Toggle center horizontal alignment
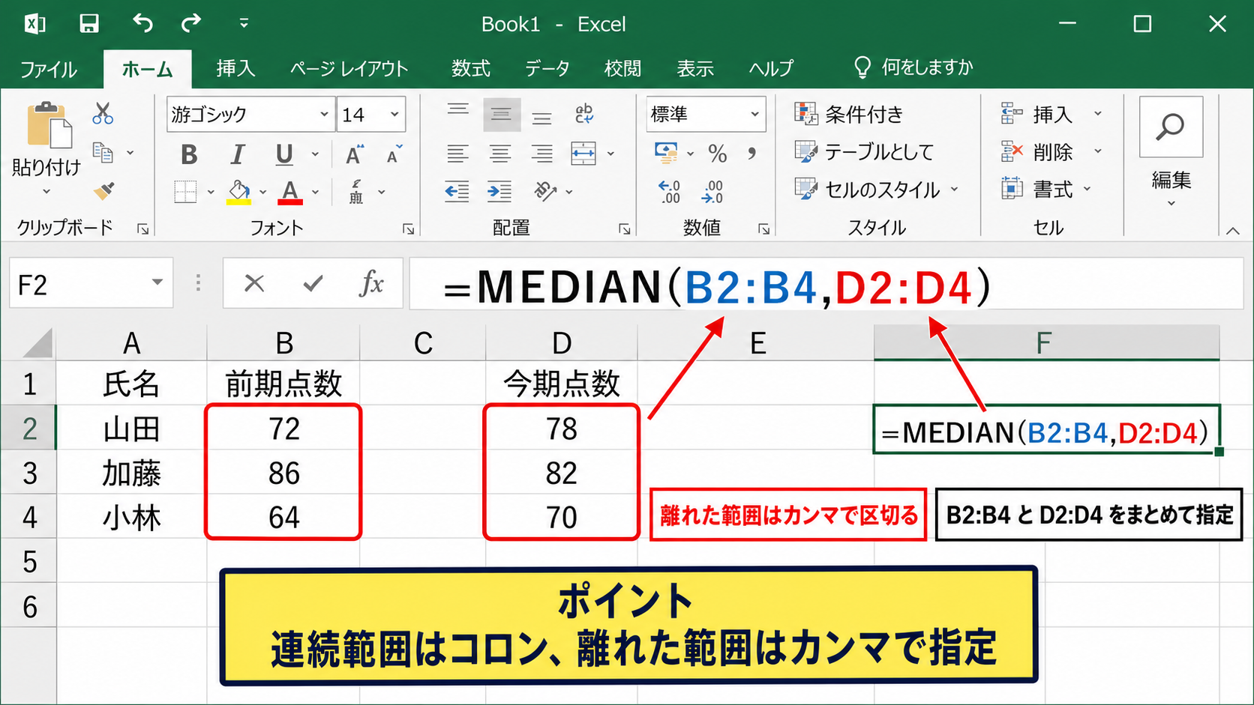 click(499, 154)
